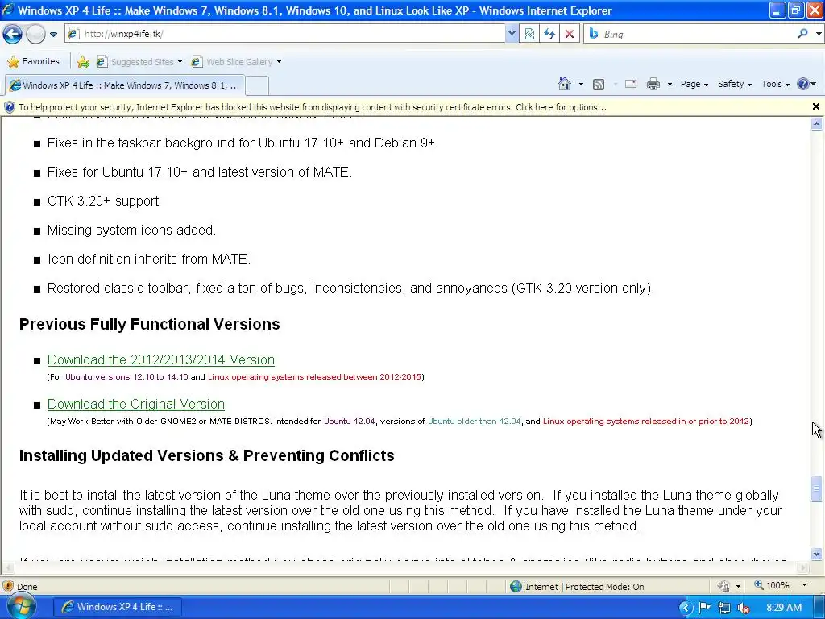The image size is (825, 619).
Task: Open the zoom level dropdown arrow
Action: pyautogui.click(x=804, y=585)
